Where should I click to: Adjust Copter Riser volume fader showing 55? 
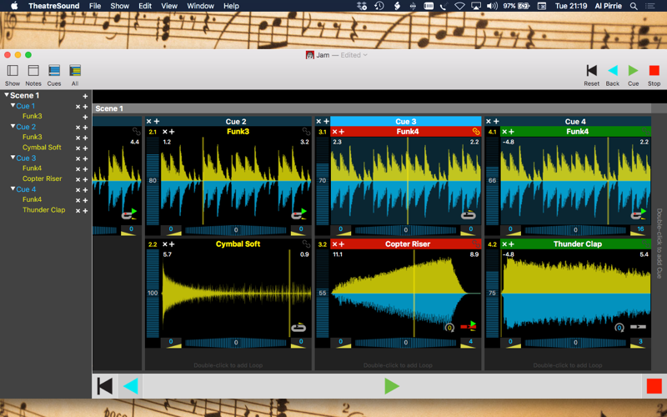pyautogui.click(x=323, y=293)
